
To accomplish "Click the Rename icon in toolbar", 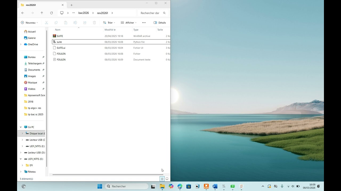I will tap(75, 23).
